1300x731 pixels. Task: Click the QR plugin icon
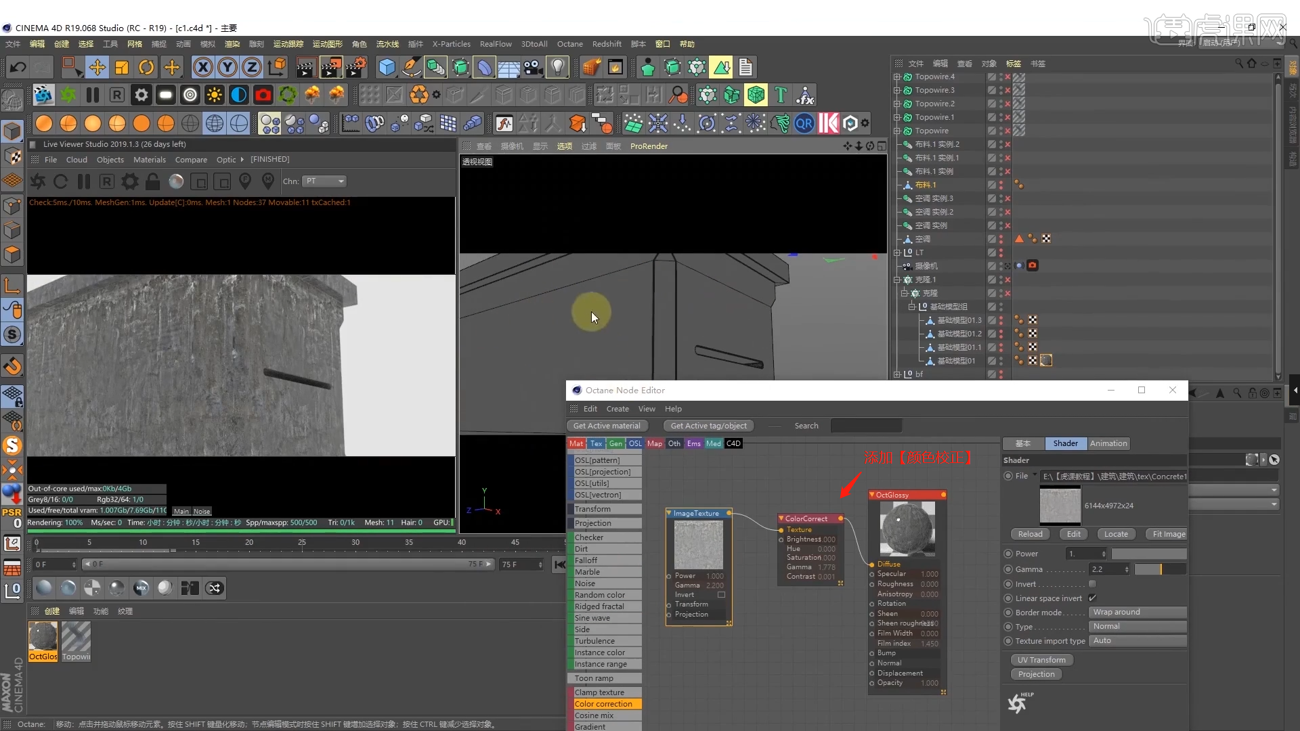(x=804, y=124)
